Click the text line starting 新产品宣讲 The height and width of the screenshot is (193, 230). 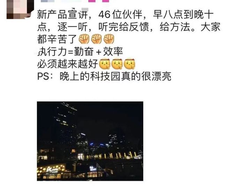tap(125, 15)
